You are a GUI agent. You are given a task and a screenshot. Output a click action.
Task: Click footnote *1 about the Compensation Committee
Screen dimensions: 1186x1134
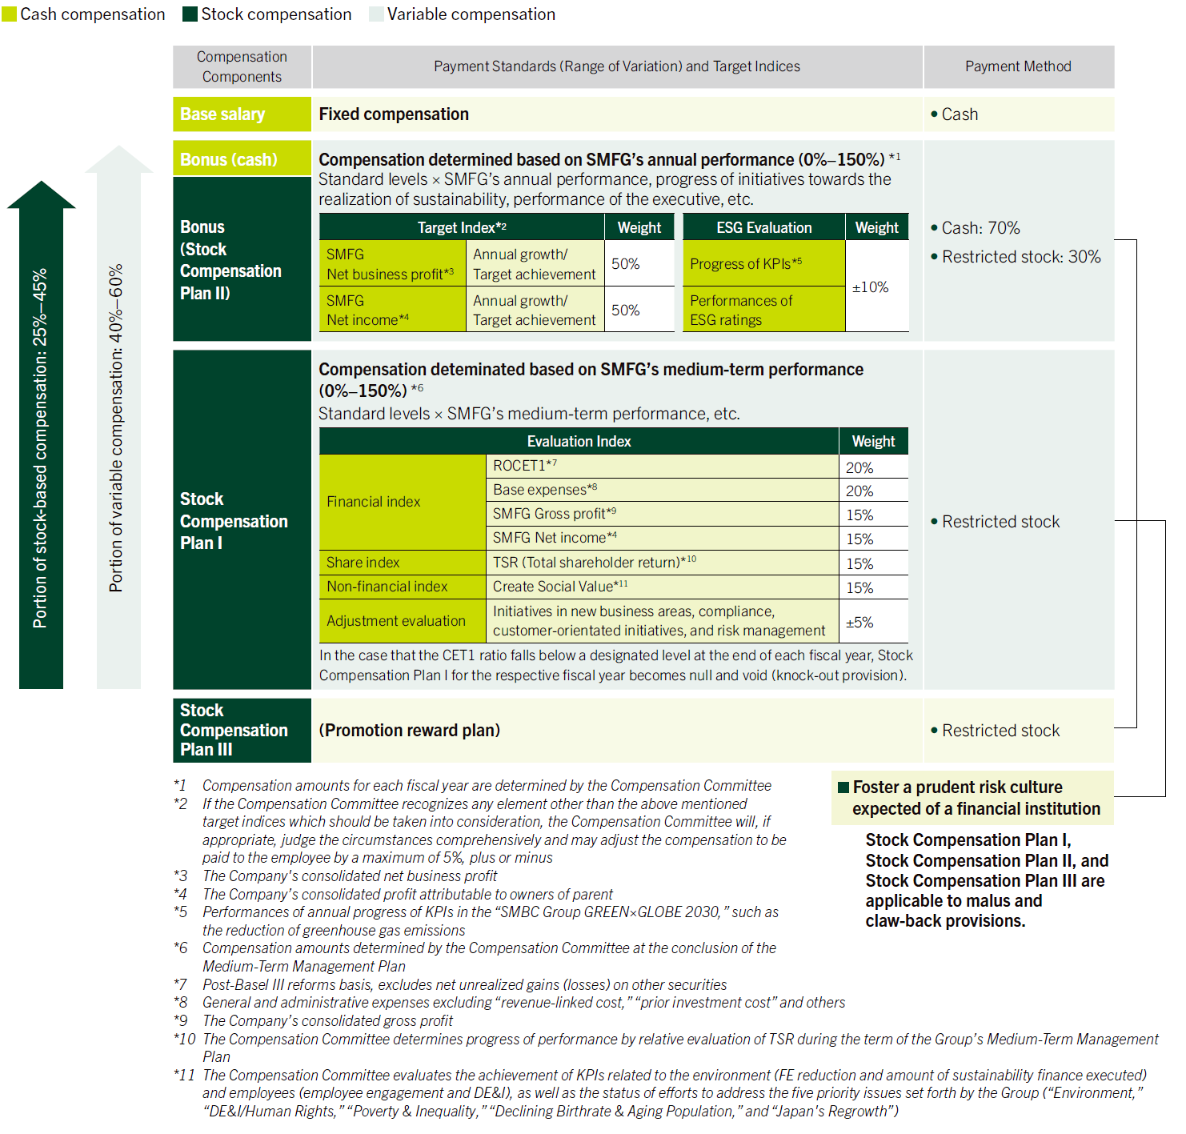[x=472, y=786]
